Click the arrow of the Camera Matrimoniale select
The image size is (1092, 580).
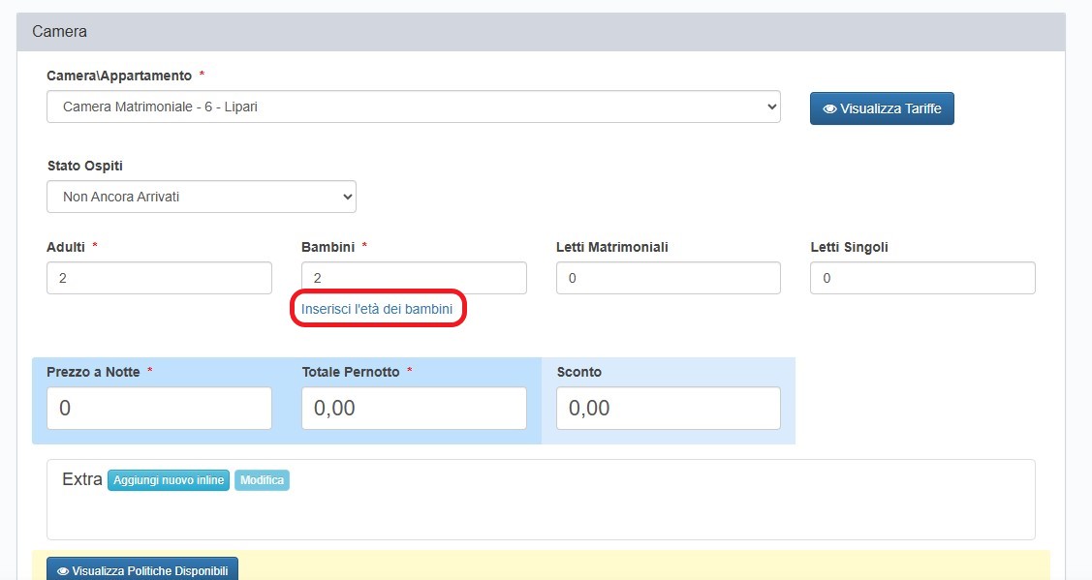(770, 107)
